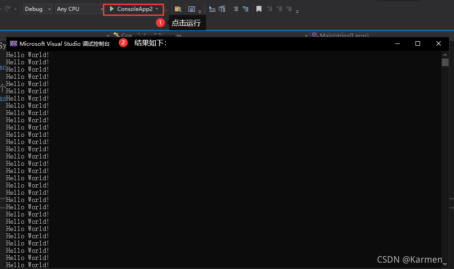The image size is (454, 269).
Task: Click the window snapshot icon in toolbar
Action: tap(192, 9)
